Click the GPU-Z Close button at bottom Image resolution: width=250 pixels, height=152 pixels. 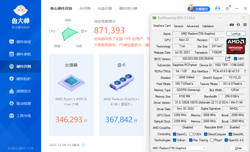coord(238,148)
